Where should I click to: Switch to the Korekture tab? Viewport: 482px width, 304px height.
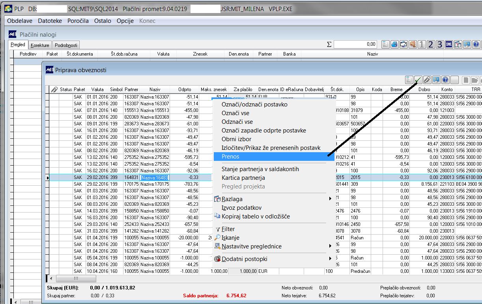tap(40, 45)
